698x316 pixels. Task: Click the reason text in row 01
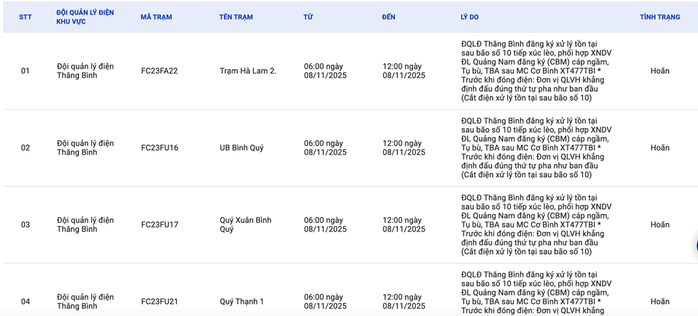(536, 71)
